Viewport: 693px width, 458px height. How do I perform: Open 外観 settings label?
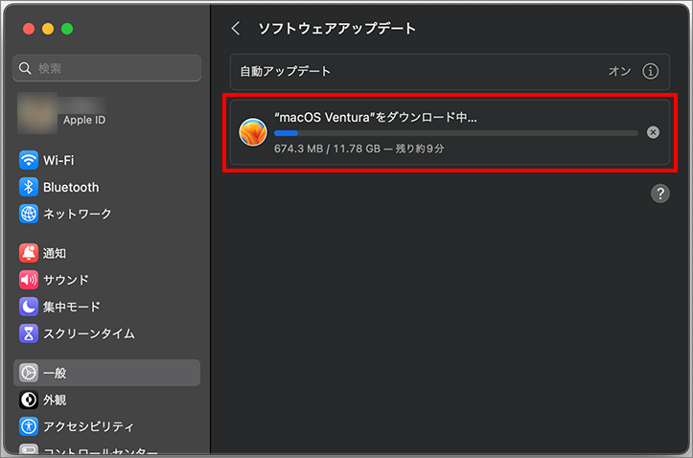pyautogui.click(x=55, y=400)
